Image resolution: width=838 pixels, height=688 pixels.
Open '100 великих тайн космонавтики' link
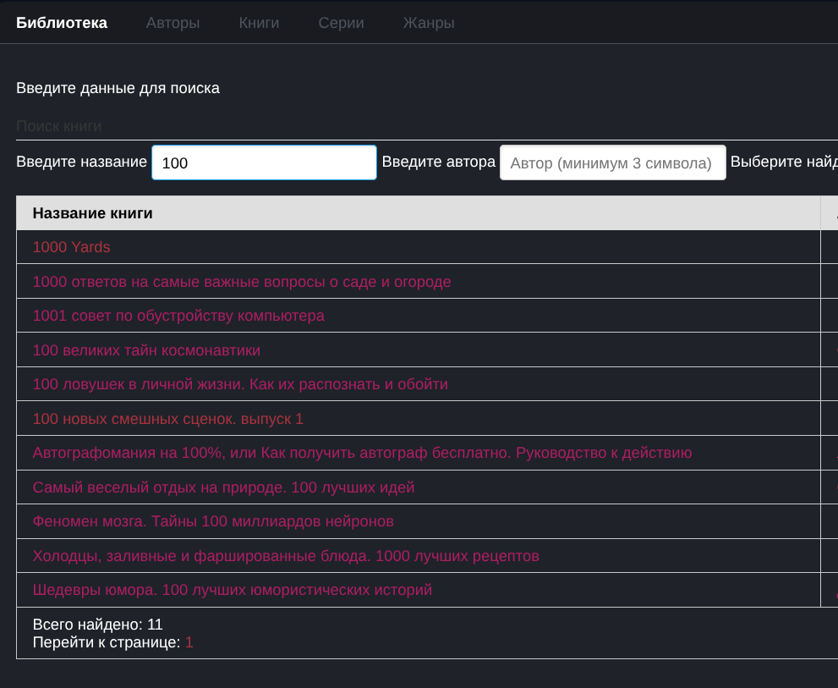pyautogui.click(x=146, y=350)
